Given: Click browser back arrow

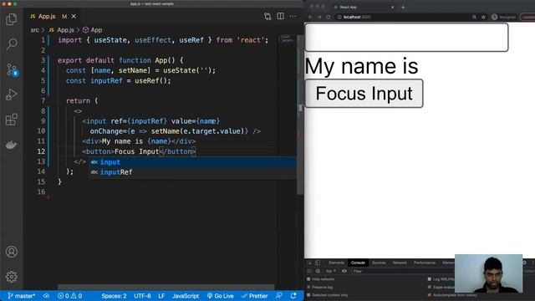Looking at the screenshot, I should (310, 17).
